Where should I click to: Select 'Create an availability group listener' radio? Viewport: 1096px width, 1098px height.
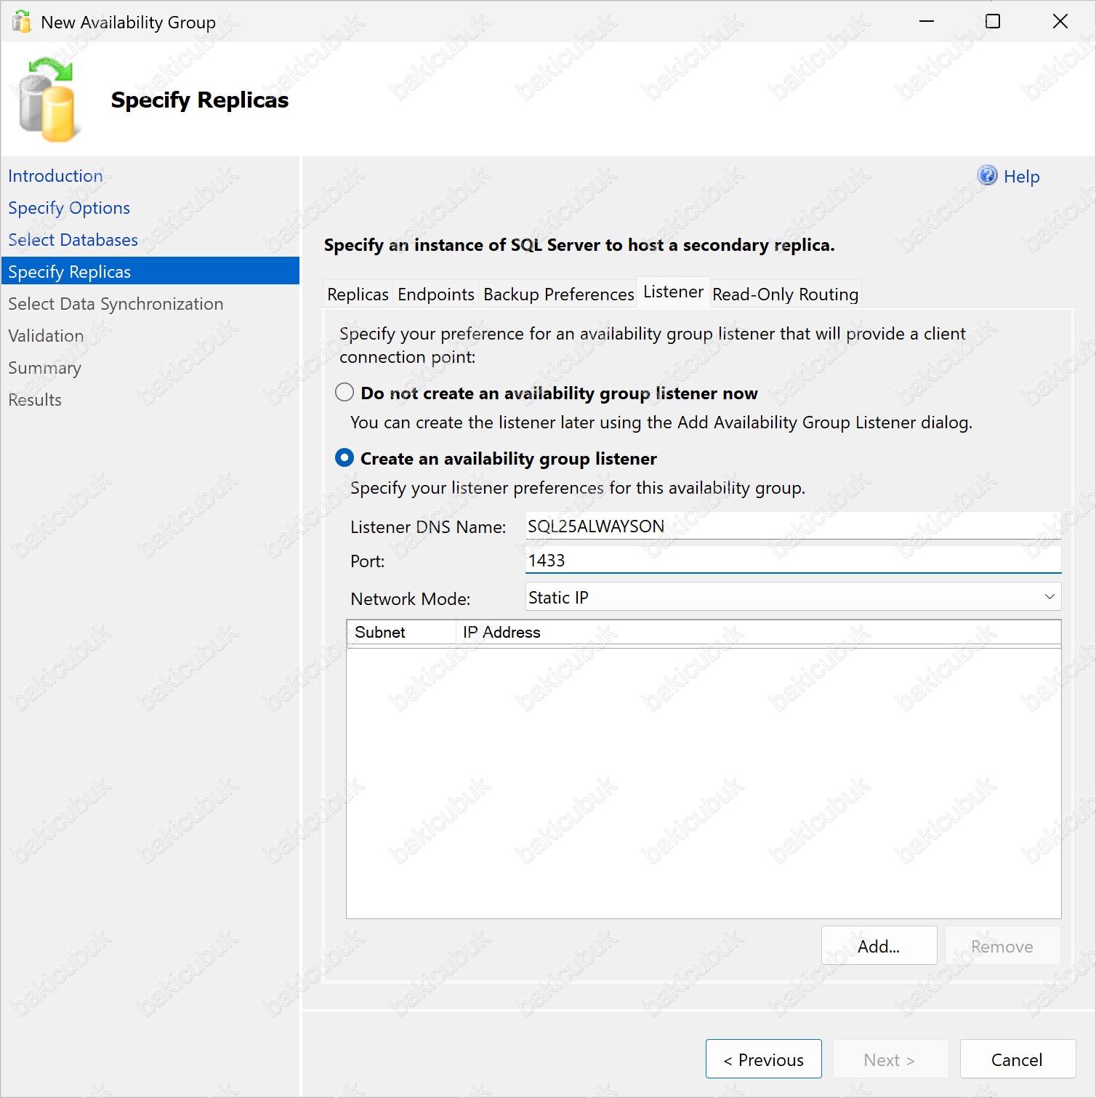[x=344, y=459]
